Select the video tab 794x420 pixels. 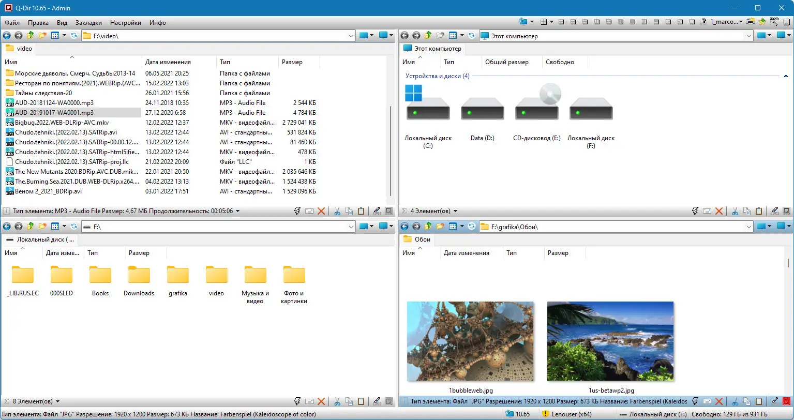(x=19, y=49)
